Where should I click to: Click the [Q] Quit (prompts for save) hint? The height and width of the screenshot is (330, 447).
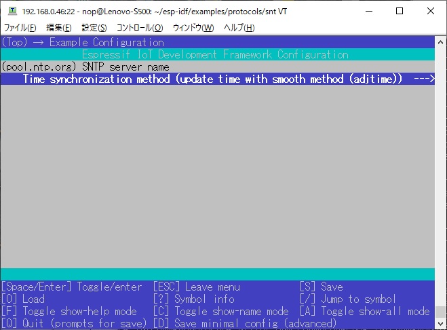[74, 323]
